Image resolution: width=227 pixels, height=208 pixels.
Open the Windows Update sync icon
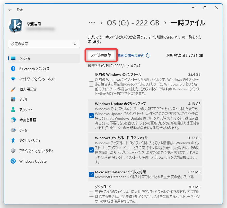tap(13, 161)
